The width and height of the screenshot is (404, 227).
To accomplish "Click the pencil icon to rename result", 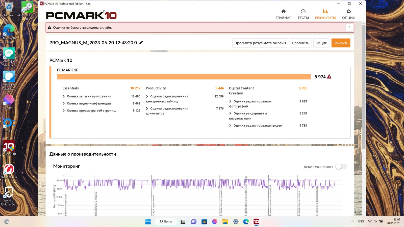I will [141, 43].
